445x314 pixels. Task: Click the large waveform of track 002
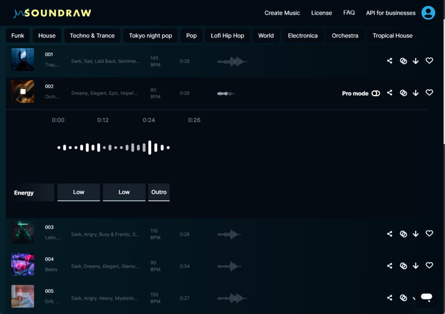113,148
